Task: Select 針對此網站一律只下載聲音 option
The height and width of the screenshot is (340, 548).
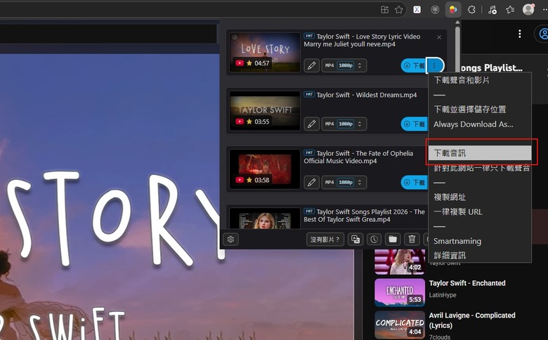Action: [x=479, y=168]
